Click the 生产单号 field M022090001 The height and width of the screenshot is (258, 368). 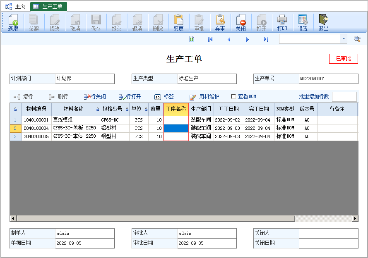coord(329,79)
